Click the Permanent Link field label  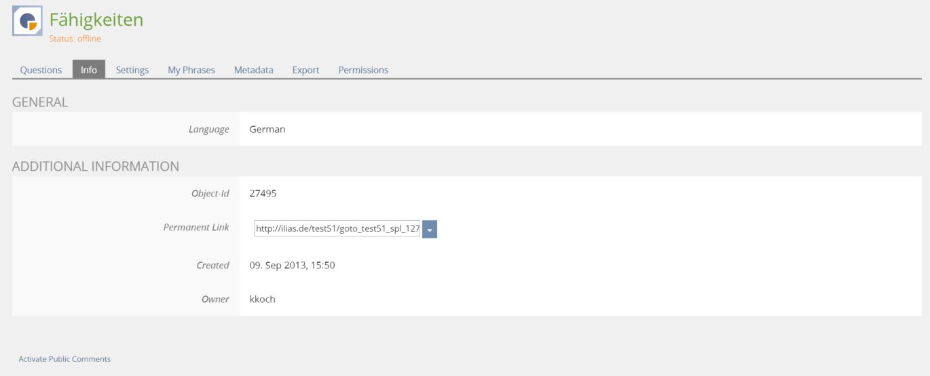pyautogui.click(x=196, y=228)
